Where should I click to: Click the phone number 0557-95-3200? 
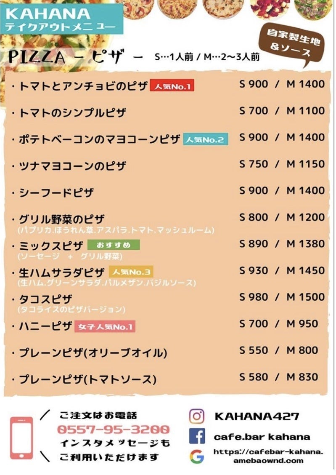pyautogui.click(x=113, y=430)
